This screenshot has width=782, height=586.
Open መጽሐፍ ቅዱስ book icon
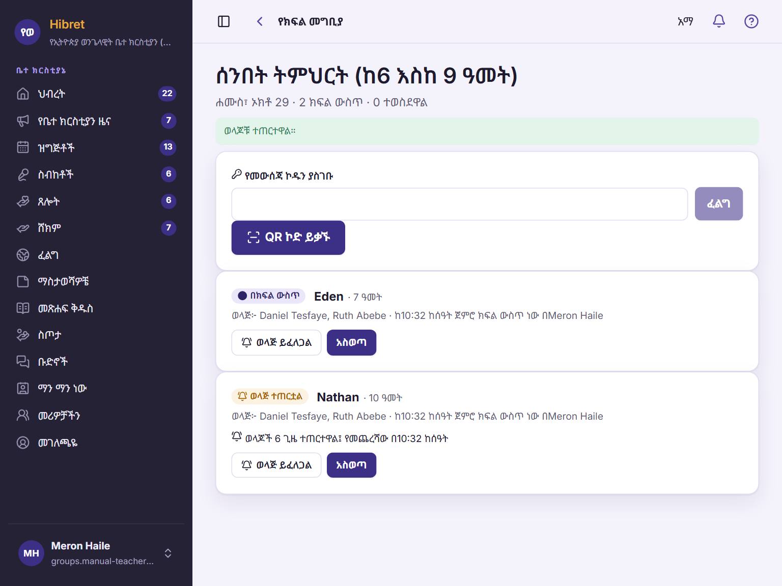point(23,308)
